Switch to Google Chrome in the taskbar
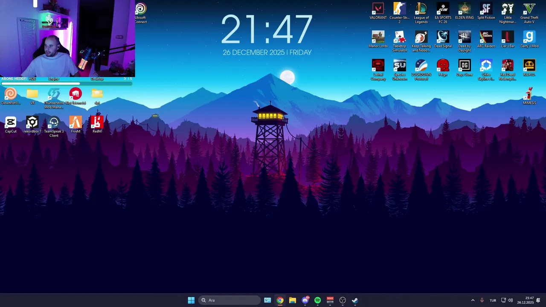This screenshot has height=307, width=546. 280,300
